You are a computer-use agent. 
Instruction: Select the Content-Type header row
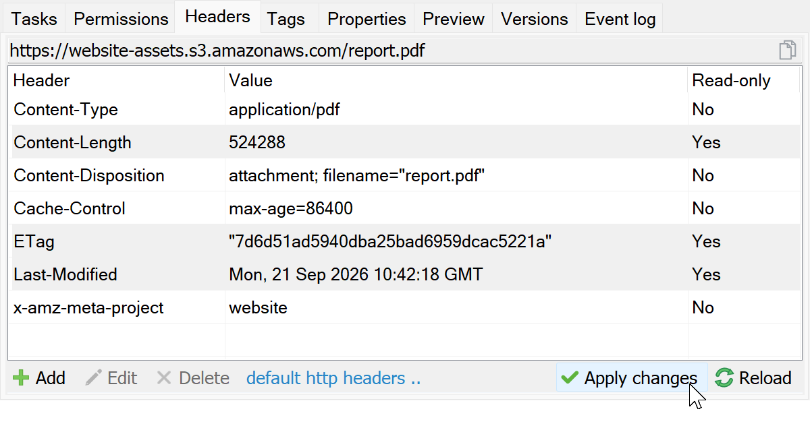406,109
